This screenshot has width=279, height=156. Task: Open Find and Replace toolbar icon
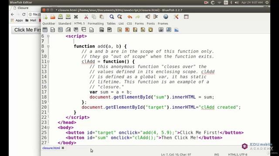click(120, 17)
